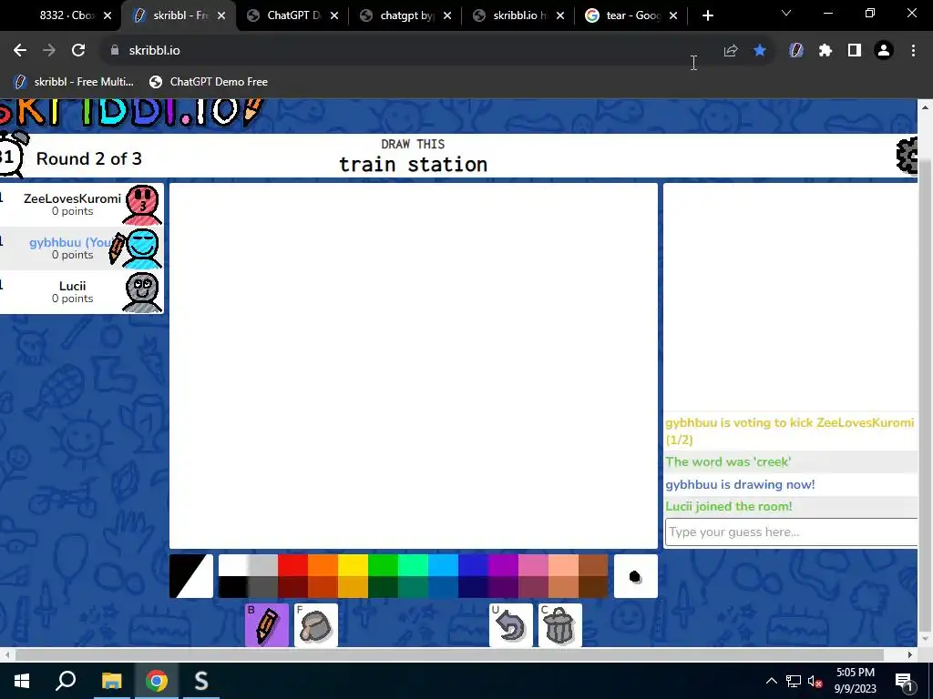This screenshot has height=699, width=933.
Task: Open the skribbl extension icon
Action: 796,51
